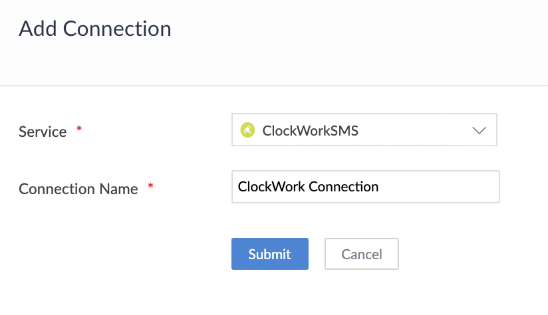Submit the new ClockWork connection
Image resolution: width=548 pixels, height=315 pixels.
(269, 254)
